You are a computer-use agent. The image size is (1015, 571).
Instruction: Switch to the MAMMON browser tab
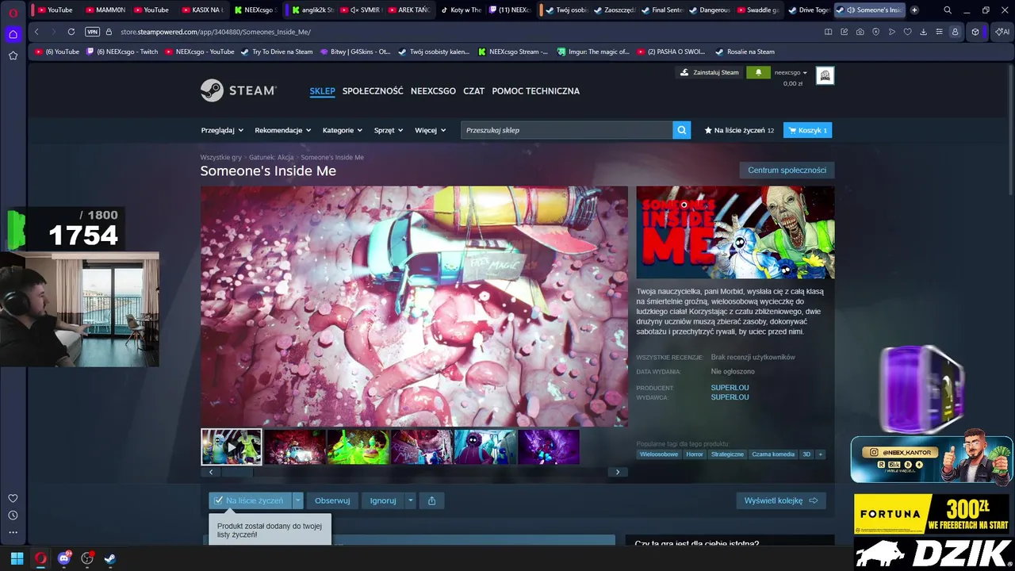[104, 10]
